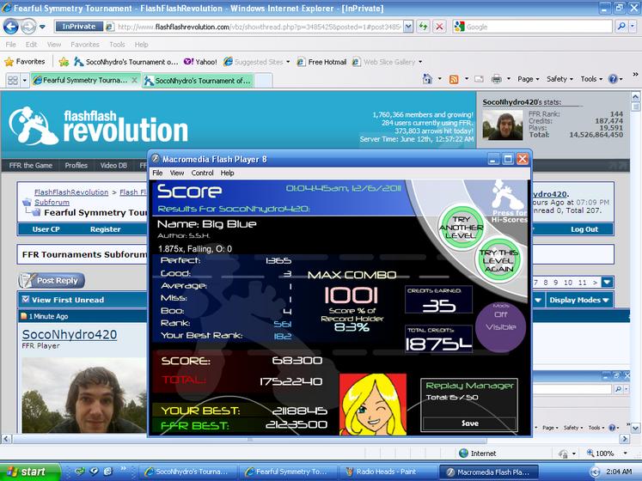Screen dimensions: 642x481
Task: Click the orange RSS feeds icon
Action: click(454, 79)
